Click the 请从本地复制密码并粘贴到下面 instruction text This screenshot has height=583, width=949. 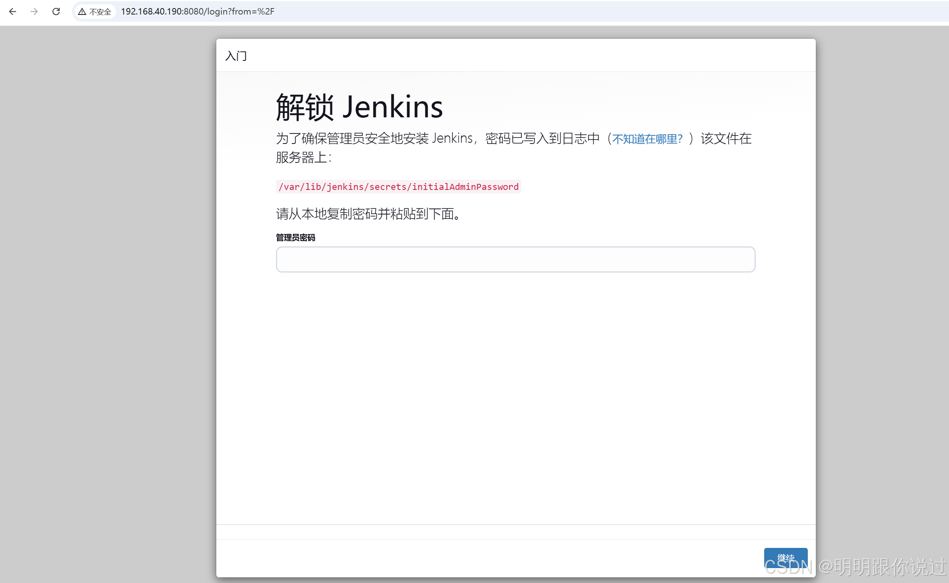click(x=368, y=214)
